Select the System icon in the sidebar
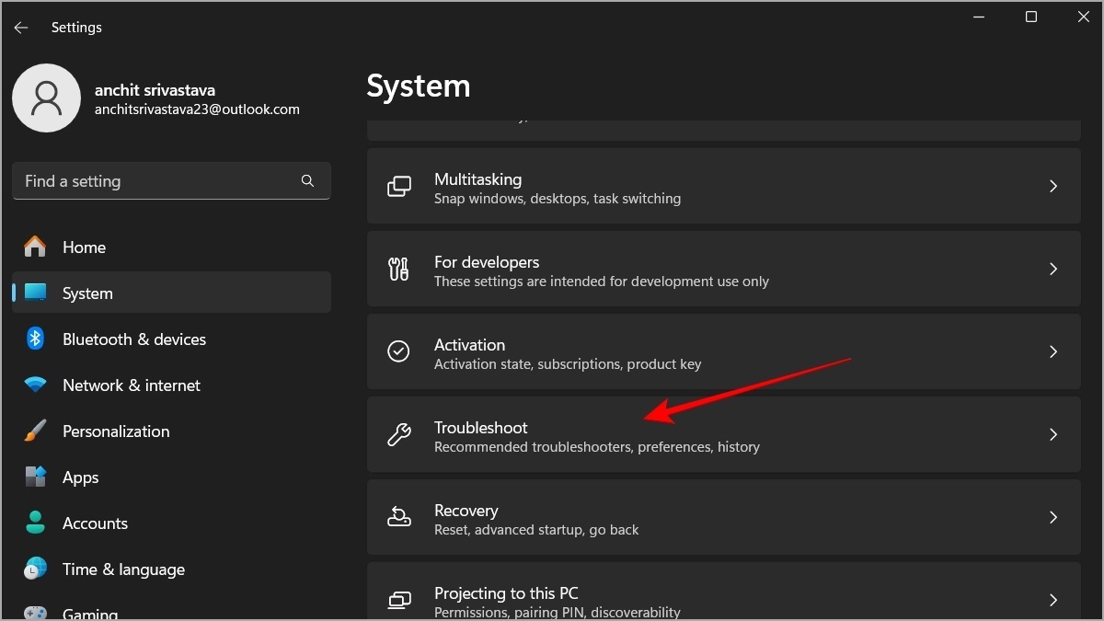This screenshot has width=1104, height=621. click(x=34, y=293)
